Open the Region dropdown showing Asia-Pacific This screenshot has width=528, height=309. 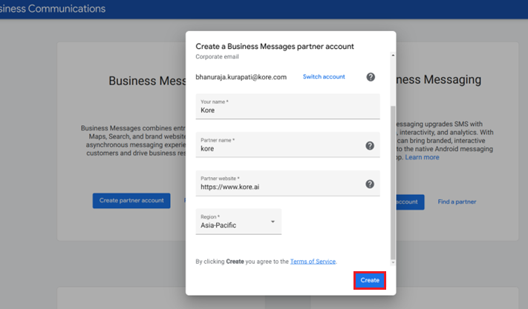coord(238,222)
